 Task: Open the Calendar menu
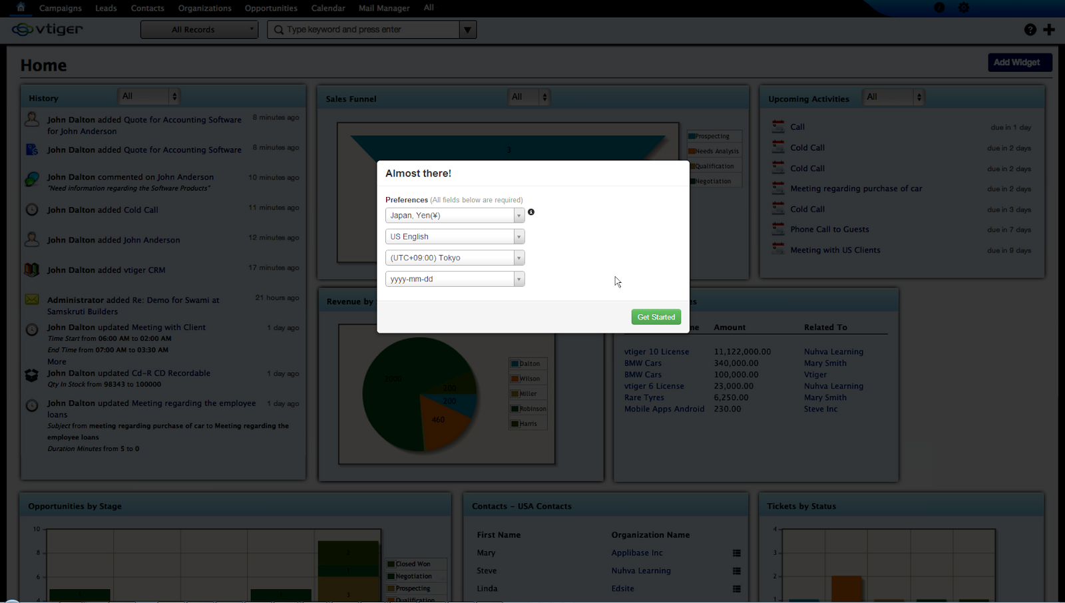[328, 8]
